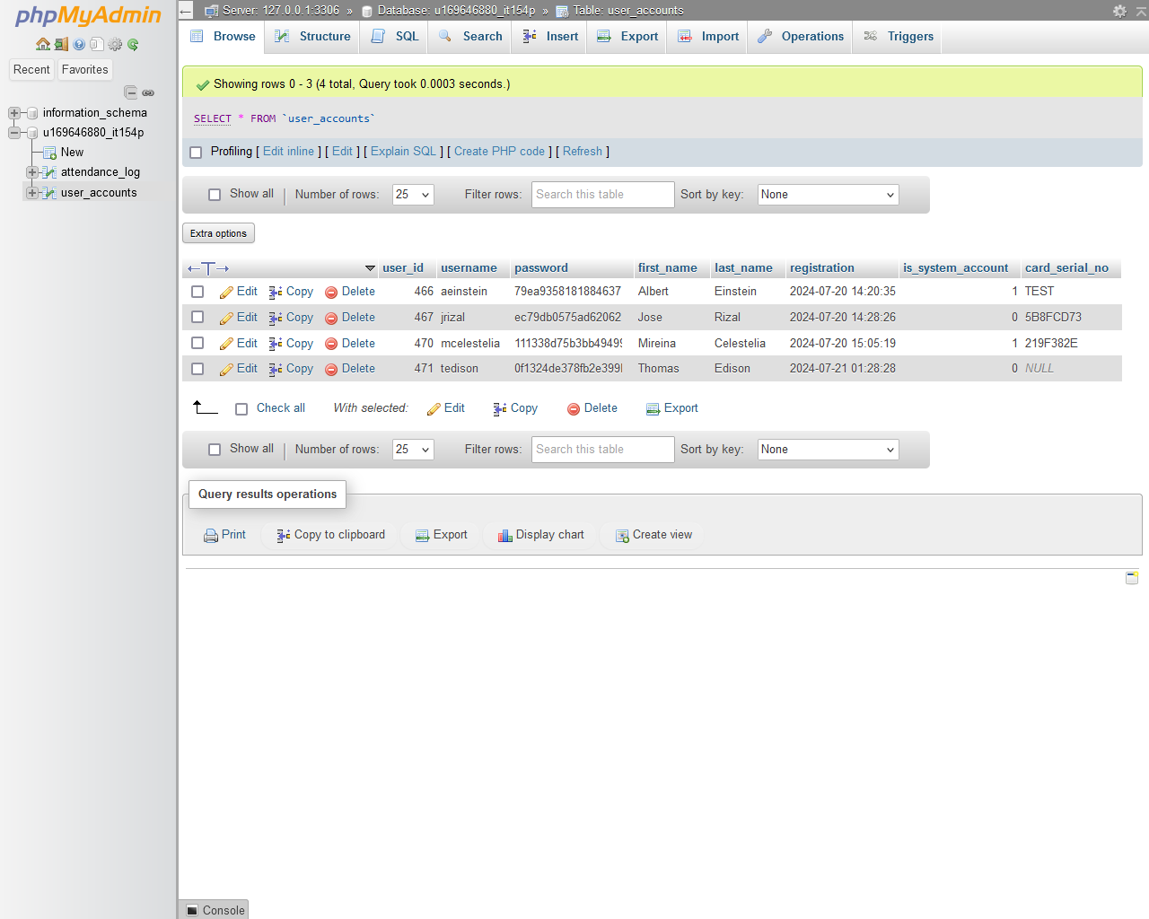Click the Log out door icon
Image resolution: width=1149 pixels, height=919 pixels.
point(61,44)
